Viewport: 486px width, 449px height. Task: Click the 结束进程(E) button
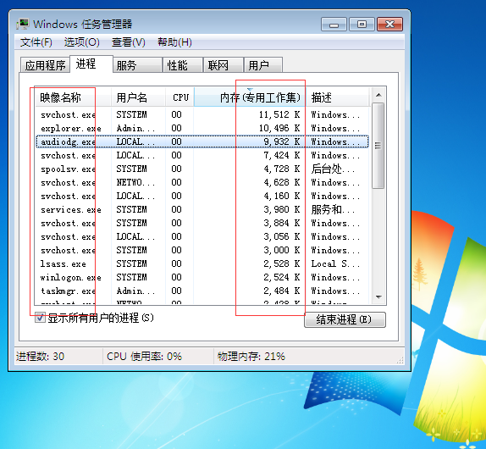345,319
